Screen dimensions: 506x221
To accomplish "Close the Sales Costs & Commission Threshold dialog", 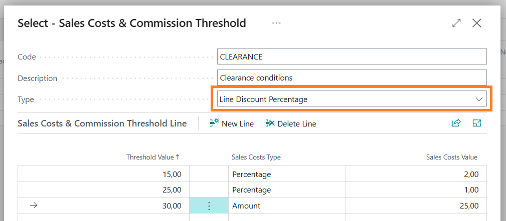I will [476, 23].
